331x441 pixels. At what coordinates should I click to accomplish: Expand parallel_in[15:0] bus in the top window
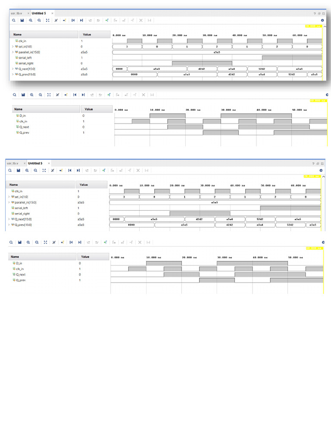tap(12, 52)
